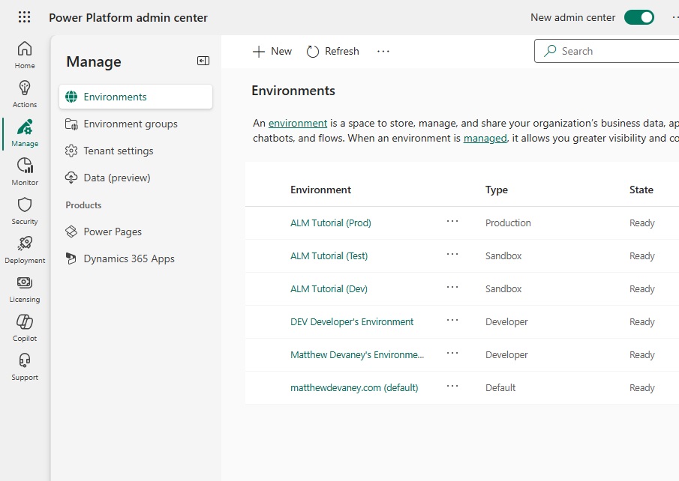Go to Home in left rail
The height and width of the screenshot is (481, 679).
25,55
